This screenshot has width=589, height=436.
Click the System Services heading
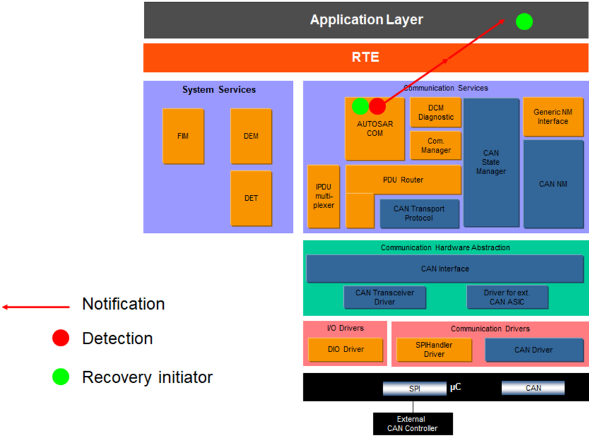(x=219, y=89)
